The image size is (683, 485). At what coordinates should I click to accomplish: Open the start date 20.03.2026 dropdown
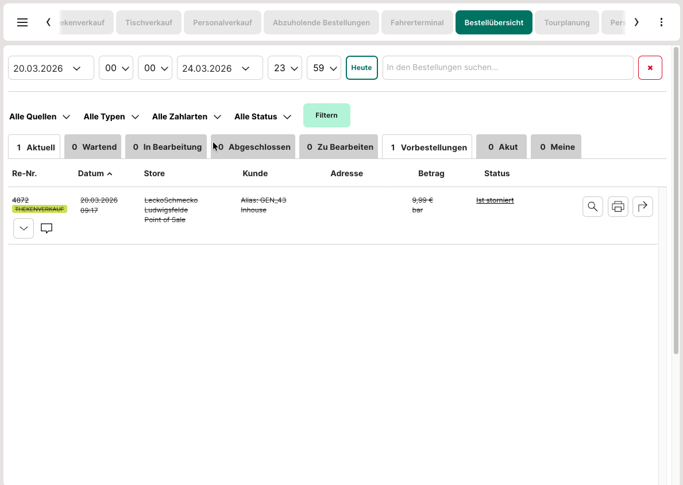click(51, 68)
